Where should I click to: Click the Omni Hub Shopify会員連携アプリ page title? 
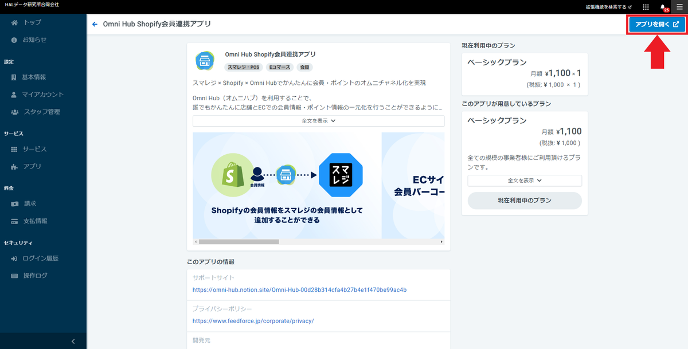tap(157, 25)
